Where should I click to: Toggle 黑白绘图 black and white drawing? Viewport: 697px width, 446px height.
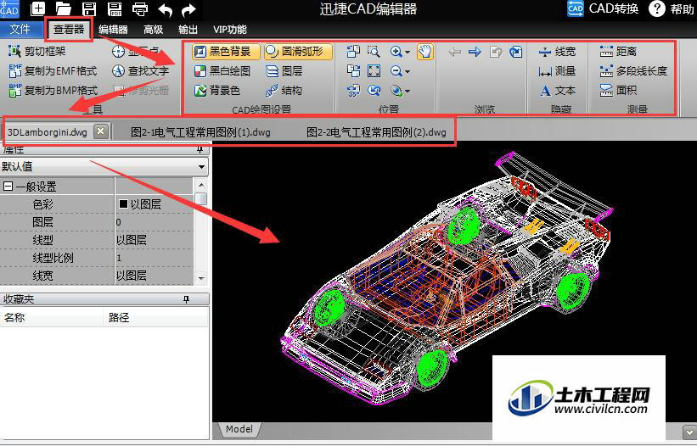click(222, 71)
